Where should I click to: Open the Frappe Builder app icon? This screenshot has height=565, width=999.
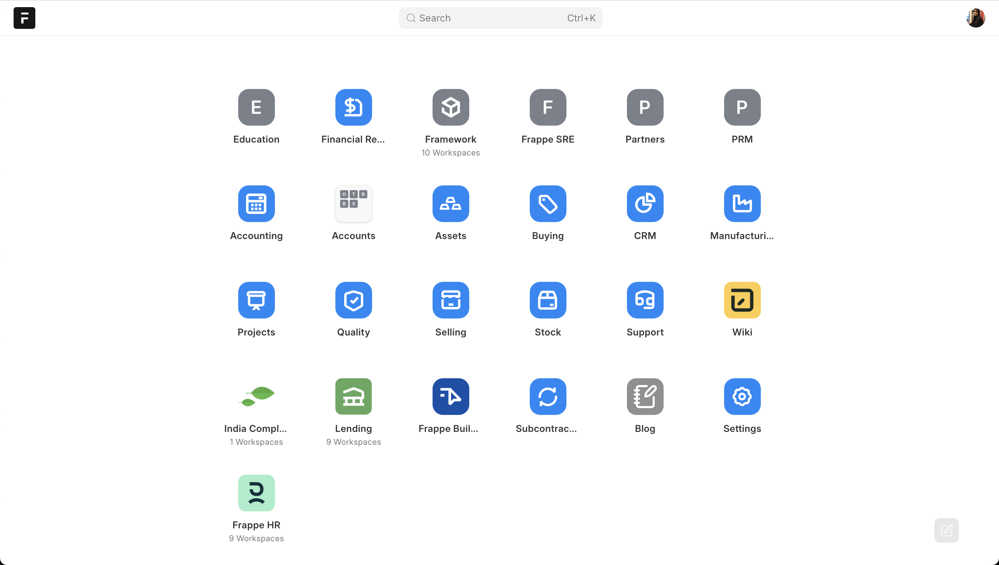click(450, 397)
